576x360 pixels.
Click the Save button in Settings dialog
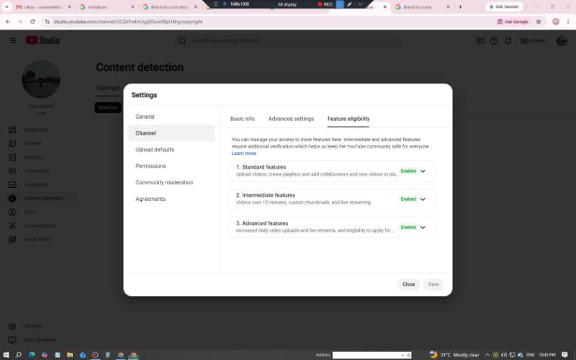[x=433, y=284]
